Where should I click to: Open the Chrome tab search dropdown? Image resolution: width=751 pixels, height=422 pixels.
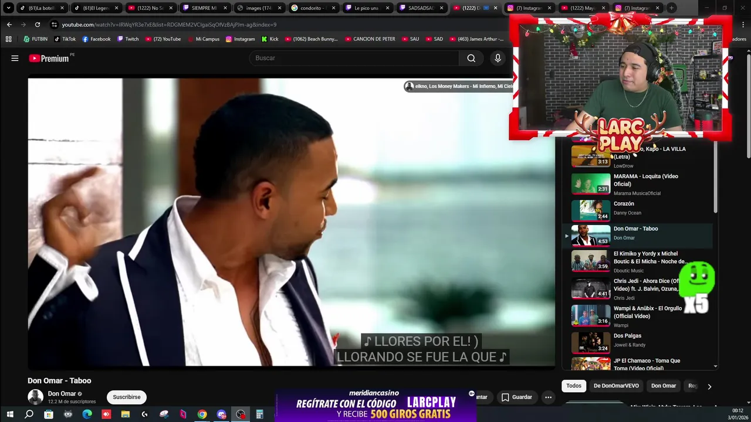[x=8, y=8]
